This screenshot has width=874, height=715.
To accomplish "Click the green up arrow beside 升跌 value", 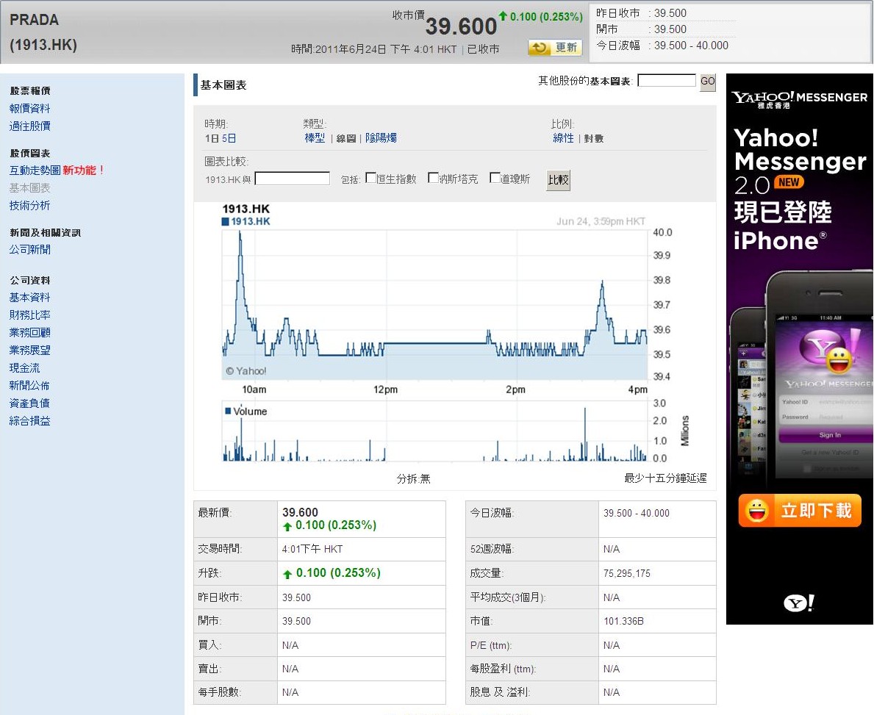I will 287,574.
